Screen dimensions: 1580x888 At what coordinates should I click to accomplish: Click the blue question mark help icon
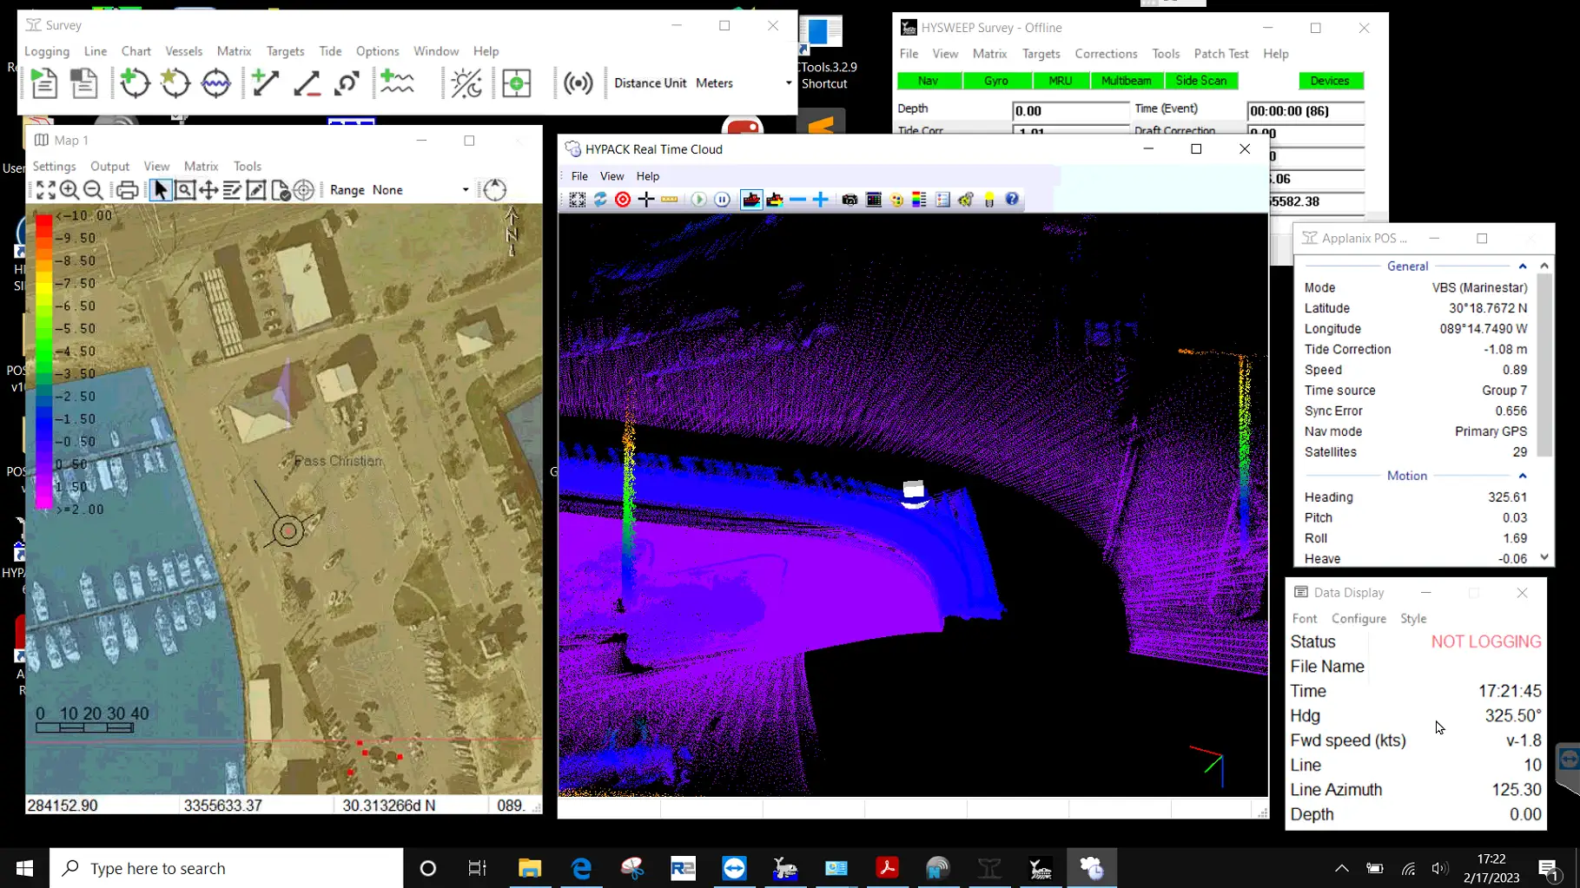(1012, 200)
